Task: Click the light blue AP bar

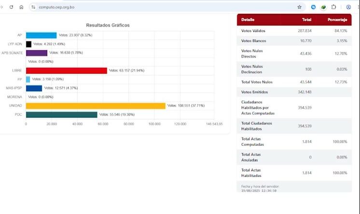Action: click(41, 35)
